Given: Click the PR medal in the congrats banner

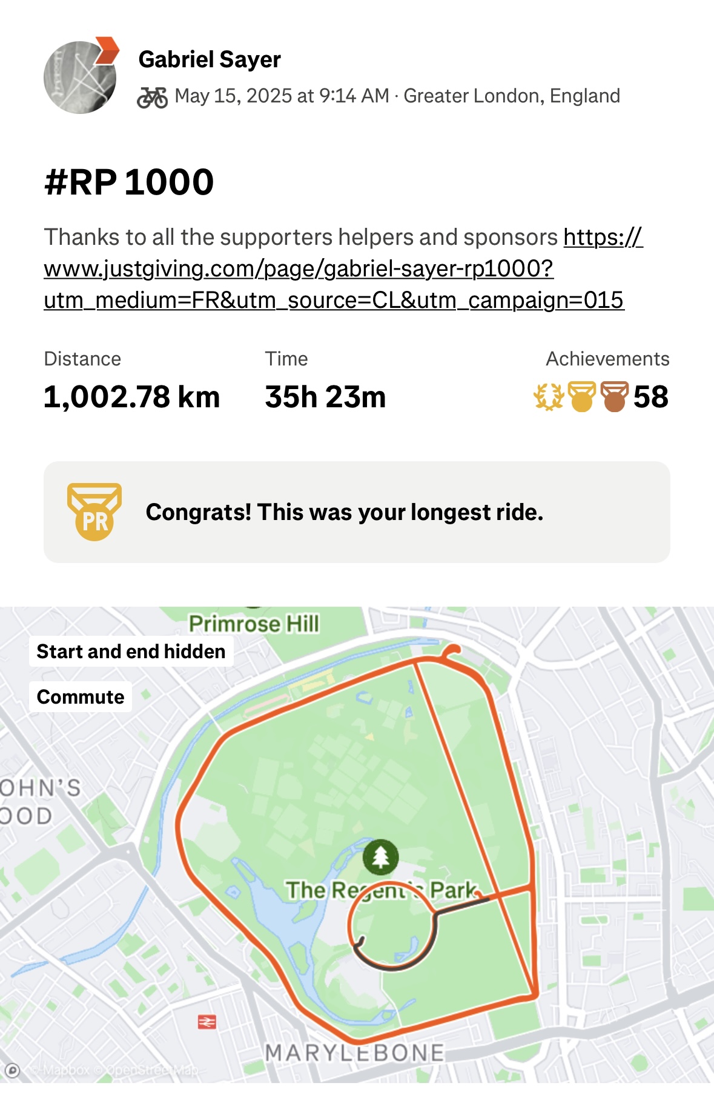Looking at the screenshot, I should pyautogui.click(x=94, y=512).
